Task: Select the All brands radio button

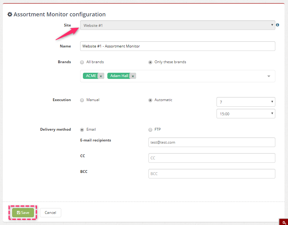Action: pyautogui.click(x=82, y=62)
